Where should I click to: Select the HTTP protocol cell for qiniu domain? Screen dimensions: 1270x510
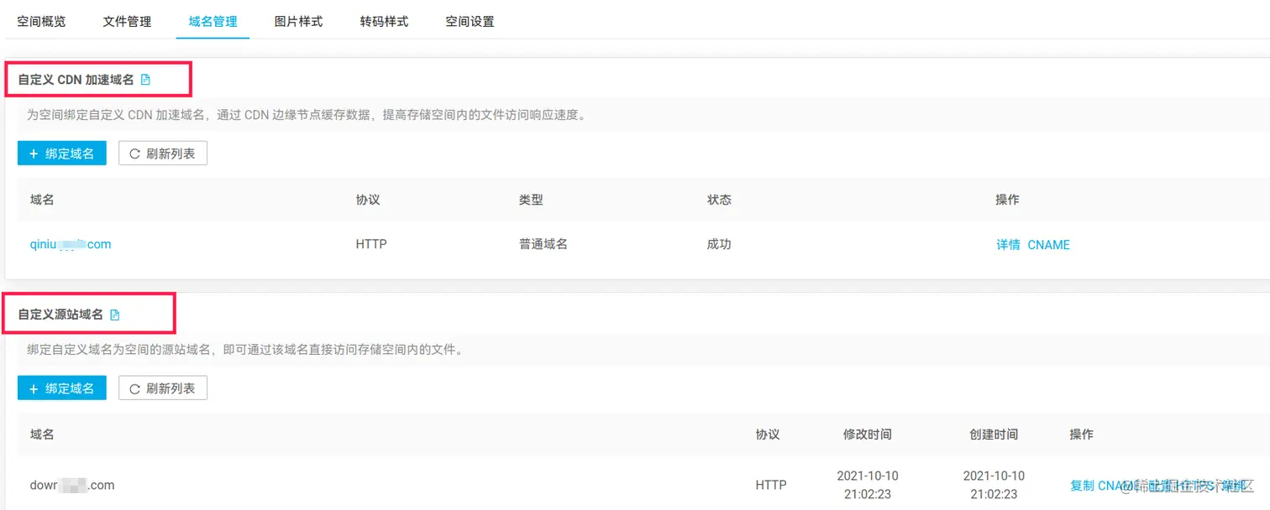tap(371, 244)
